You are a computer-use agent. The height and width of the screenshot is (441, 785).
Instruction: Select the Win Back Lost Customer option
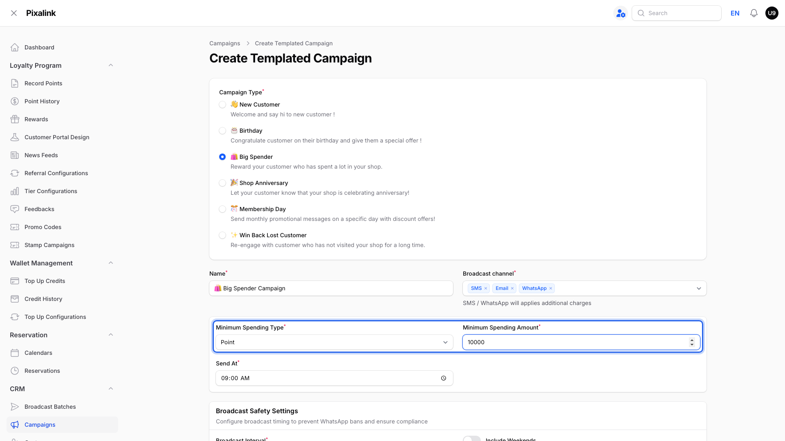point(222,235)
